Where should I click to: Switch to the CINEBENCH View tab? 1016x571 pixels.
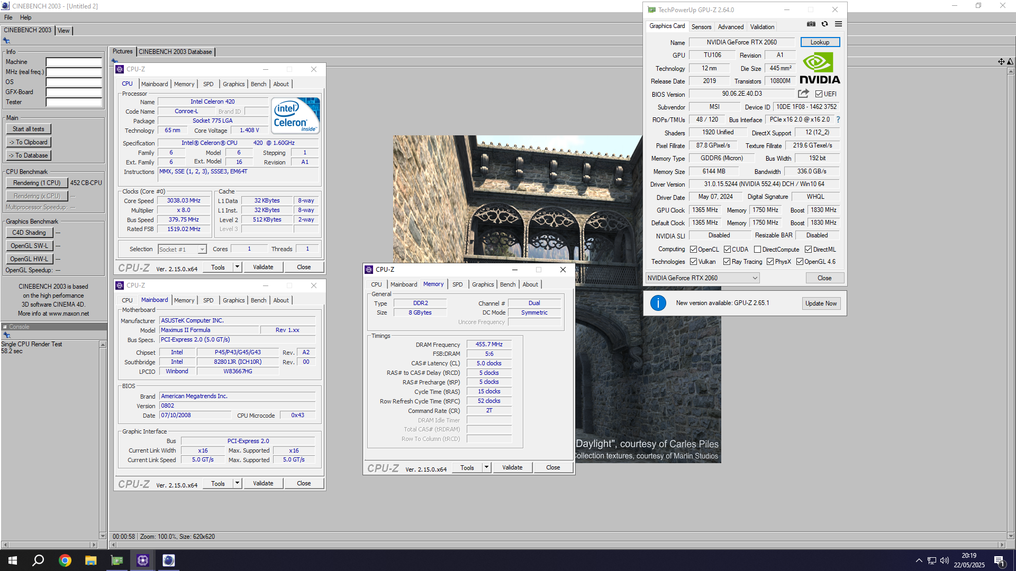(x=63, y=31)
